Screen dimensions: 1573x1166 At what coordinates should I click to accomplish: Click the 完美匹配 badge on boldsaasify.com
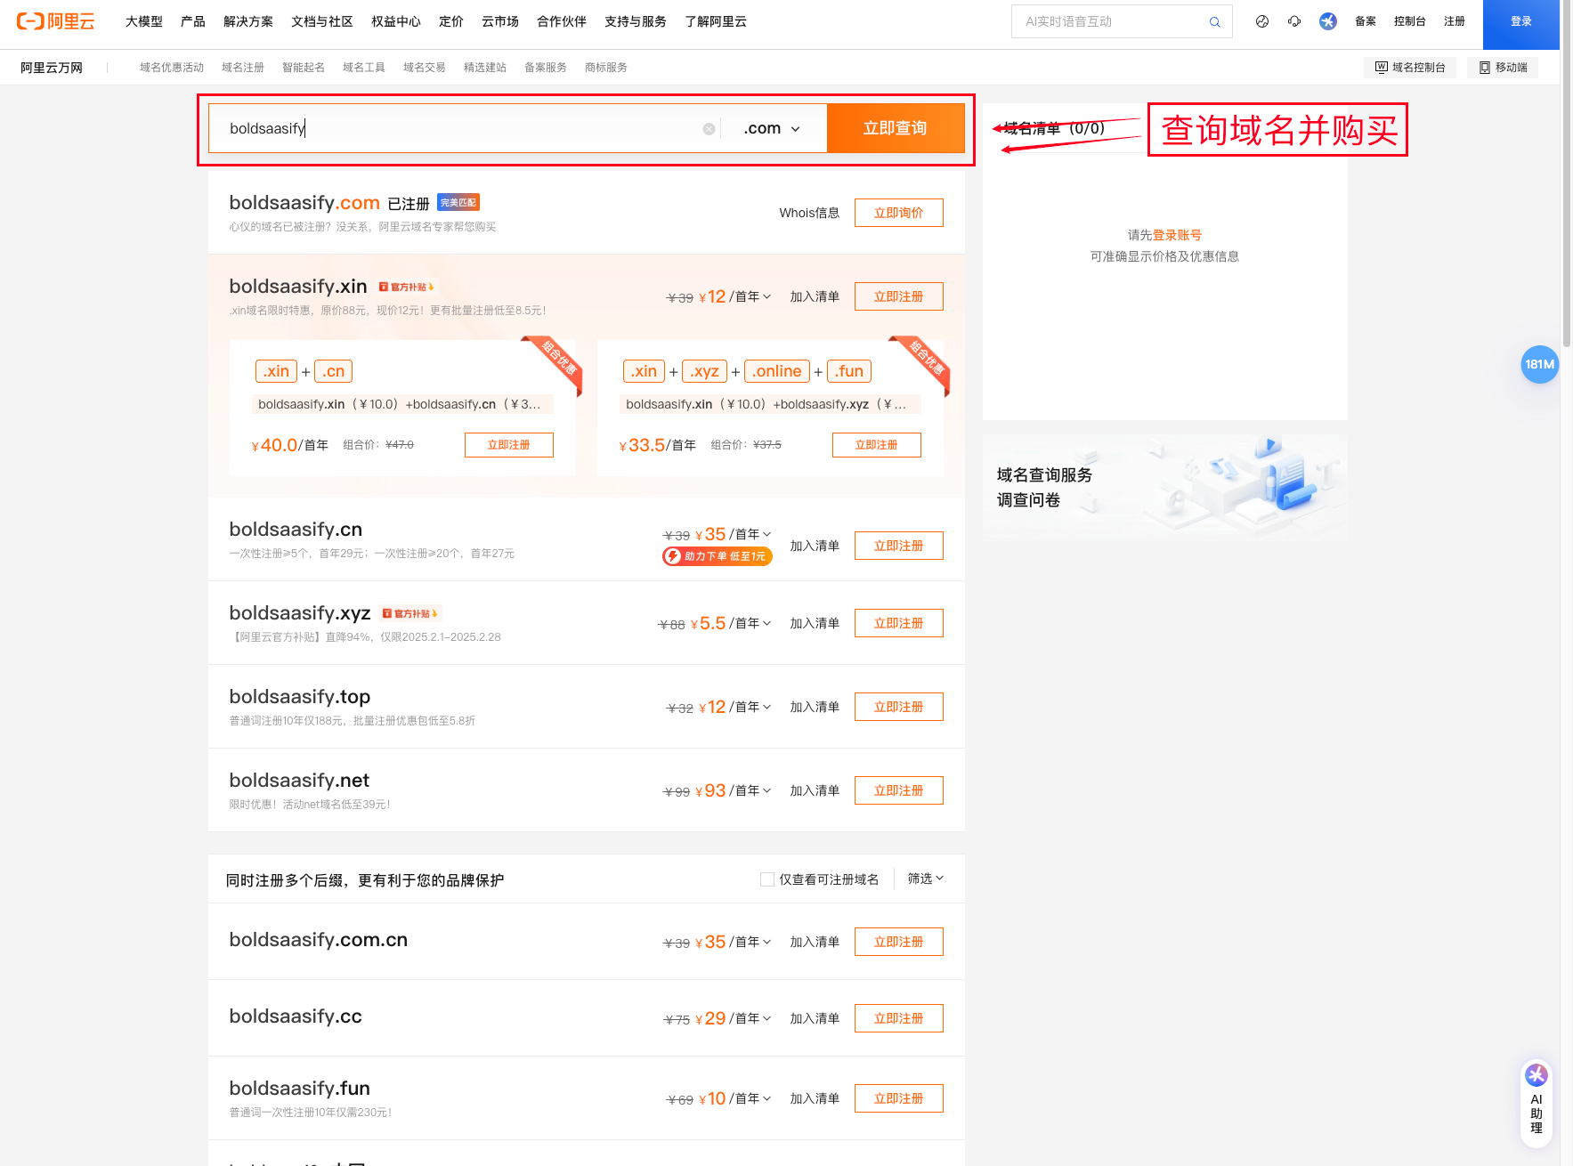point(458,203)
